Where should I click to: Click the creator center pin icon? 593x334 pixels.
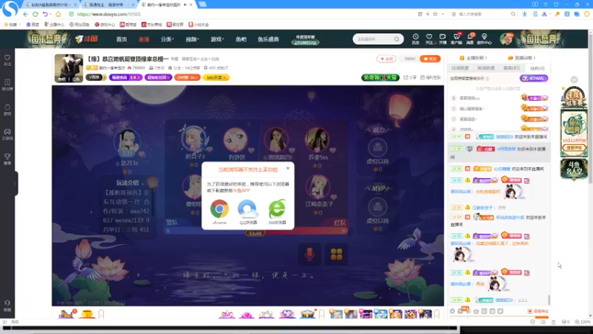click(484, 39)
